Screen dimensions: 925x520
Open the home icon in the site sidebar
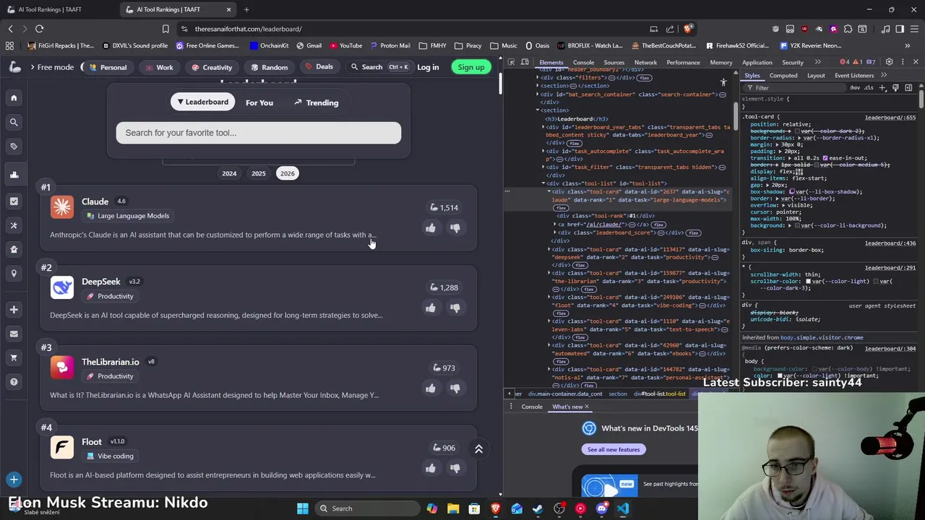[x=14, y=97]
